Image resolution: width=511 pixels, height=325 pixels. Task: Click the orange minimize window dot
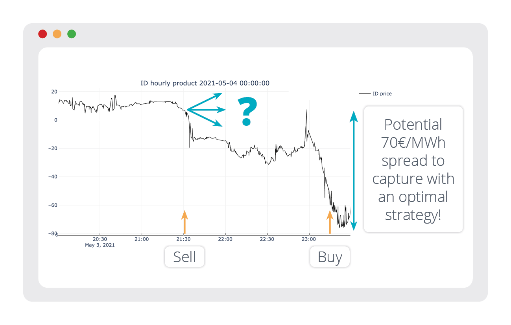pos(57,34)
